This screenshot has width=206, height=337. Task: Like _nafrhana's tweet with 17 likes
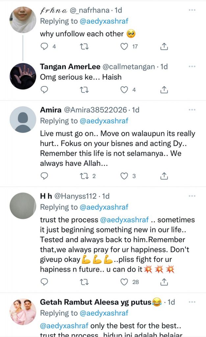click(x=124, y=46)
